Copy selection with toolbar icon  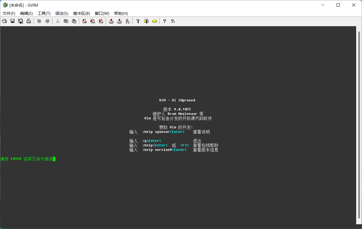(x=66, y=21)
